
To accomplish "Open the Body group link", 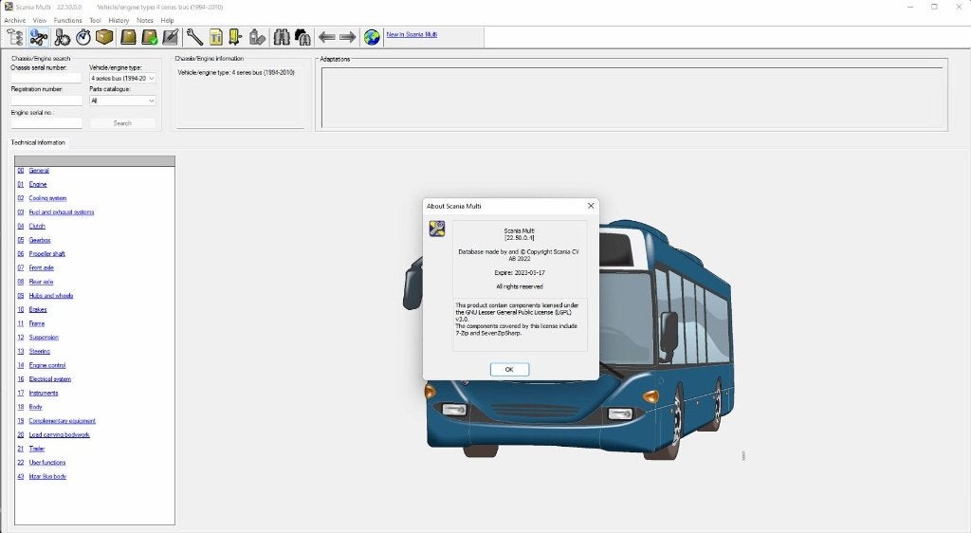I will 35,407.
